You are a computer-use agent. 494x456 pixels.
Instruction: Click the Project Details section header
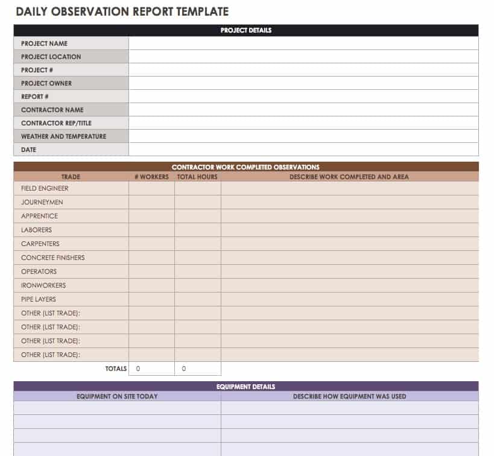[246, 30]
